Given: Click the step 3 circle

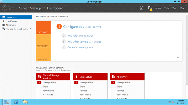Looking at the screenshot, I should point(64,41).
